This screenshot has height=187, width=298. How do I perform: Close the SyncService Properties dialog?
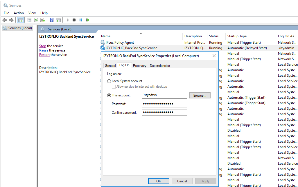[x=214, y=56]
